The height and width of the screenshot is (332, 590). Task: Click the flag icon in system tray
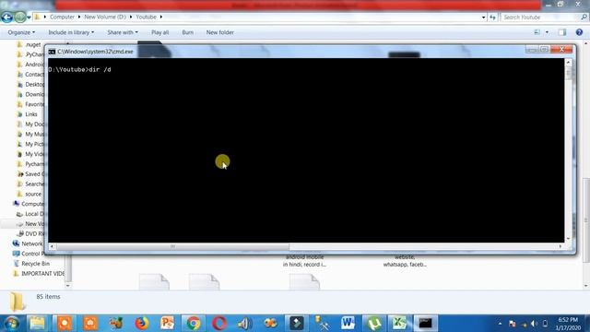[513, 324]
